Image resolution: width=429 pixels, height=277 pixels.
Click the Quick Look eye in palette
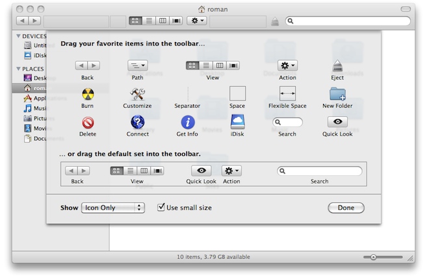point(337,122)
